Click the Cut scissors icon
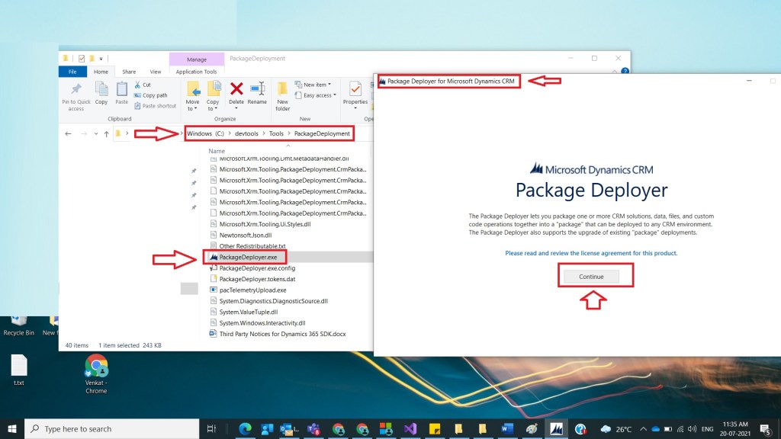Image resolution: width=781 pixels, height=439 pixels. 137,85
